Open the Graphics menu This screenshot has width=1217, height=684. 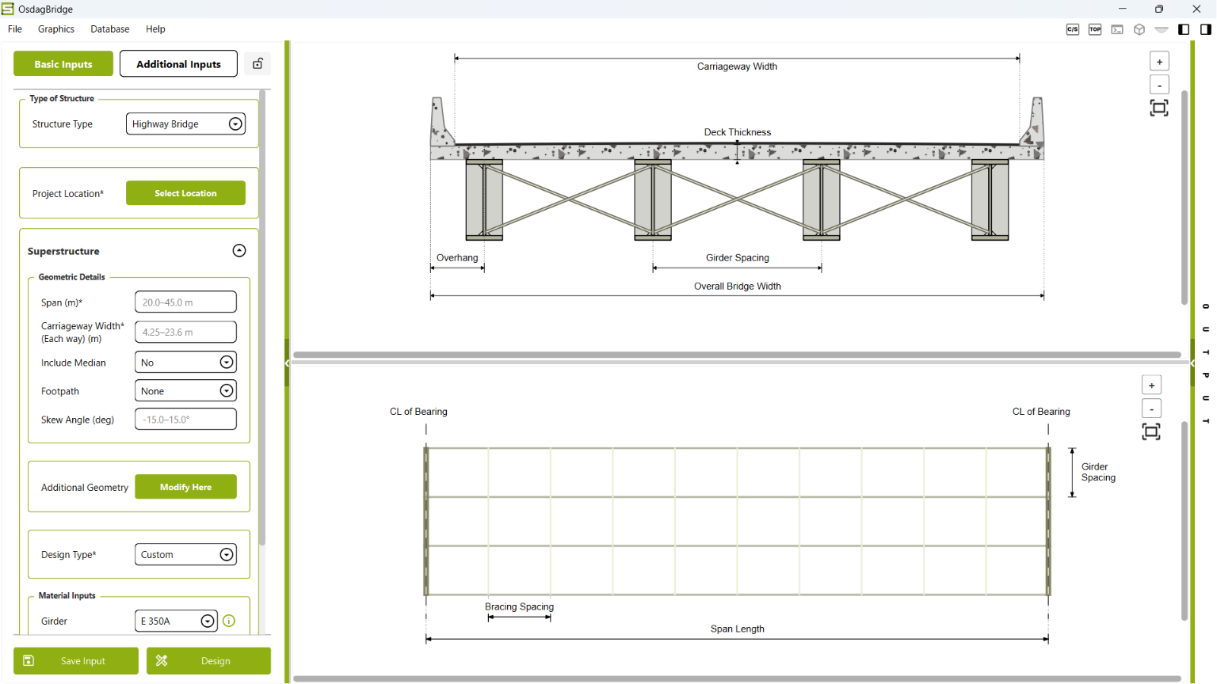click(x=56, y=29)
